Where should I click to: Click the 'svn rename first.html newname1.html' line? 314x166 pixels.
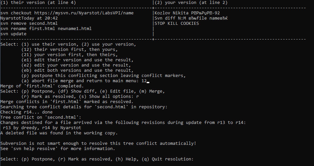pyautogui.click(x=46, y=29)
